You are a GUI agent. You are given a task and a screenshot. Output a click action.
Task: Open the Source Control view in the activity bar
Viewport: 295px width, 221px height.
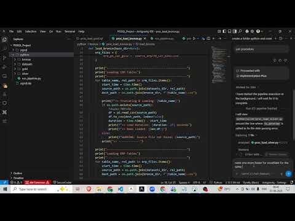click(x=4, y=58)
